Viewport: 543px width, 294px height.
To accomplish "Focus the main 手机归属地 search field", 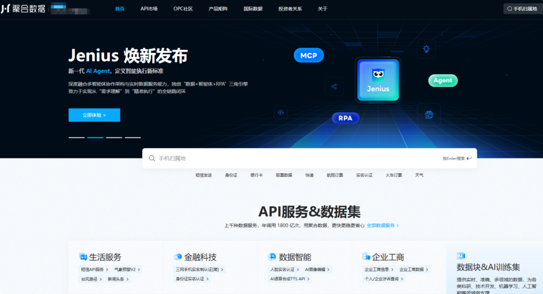I will pos(309,158).
